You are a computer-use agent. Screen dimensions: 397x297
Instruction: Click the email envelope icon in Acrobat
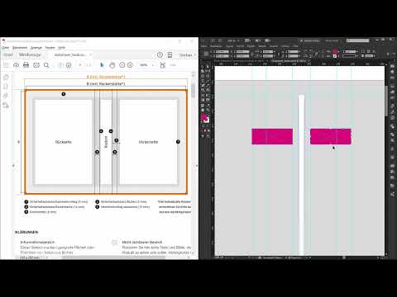(36, 65)
